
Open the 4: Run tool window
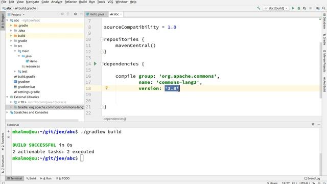pyautogui.click(x=46, y=178)
